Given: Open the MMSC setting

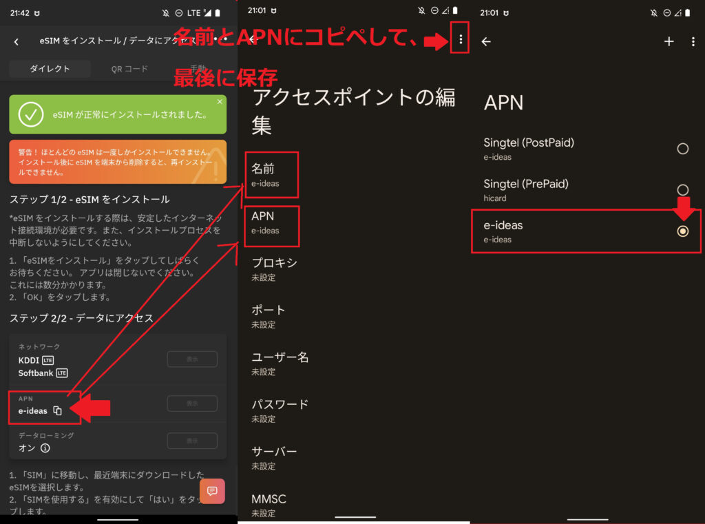Looking at the screenshot, I should (x=353, y=505).
